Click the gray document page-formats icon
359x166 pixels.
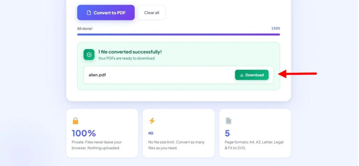pos(228,121)
